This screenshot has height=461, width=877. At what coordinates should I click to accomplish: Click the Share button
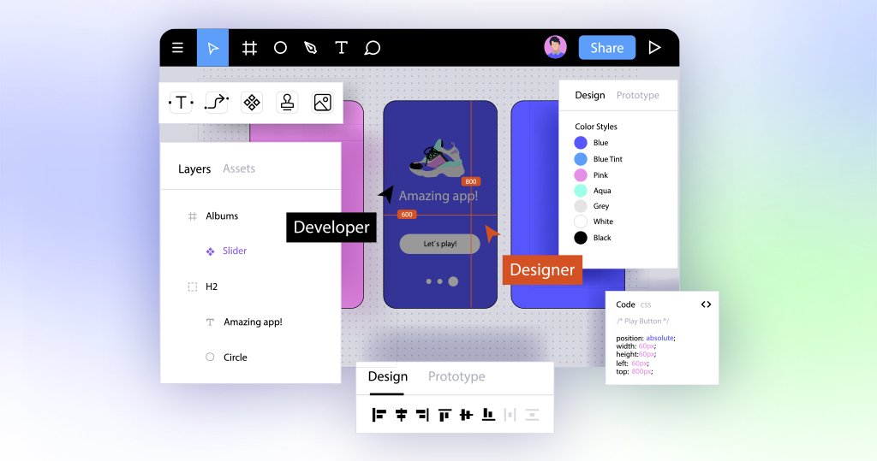coord(606,48)
